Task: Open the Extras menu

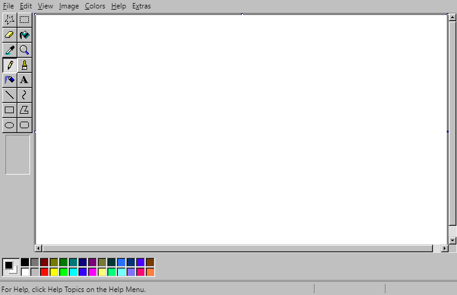Action: coord(141,6)
